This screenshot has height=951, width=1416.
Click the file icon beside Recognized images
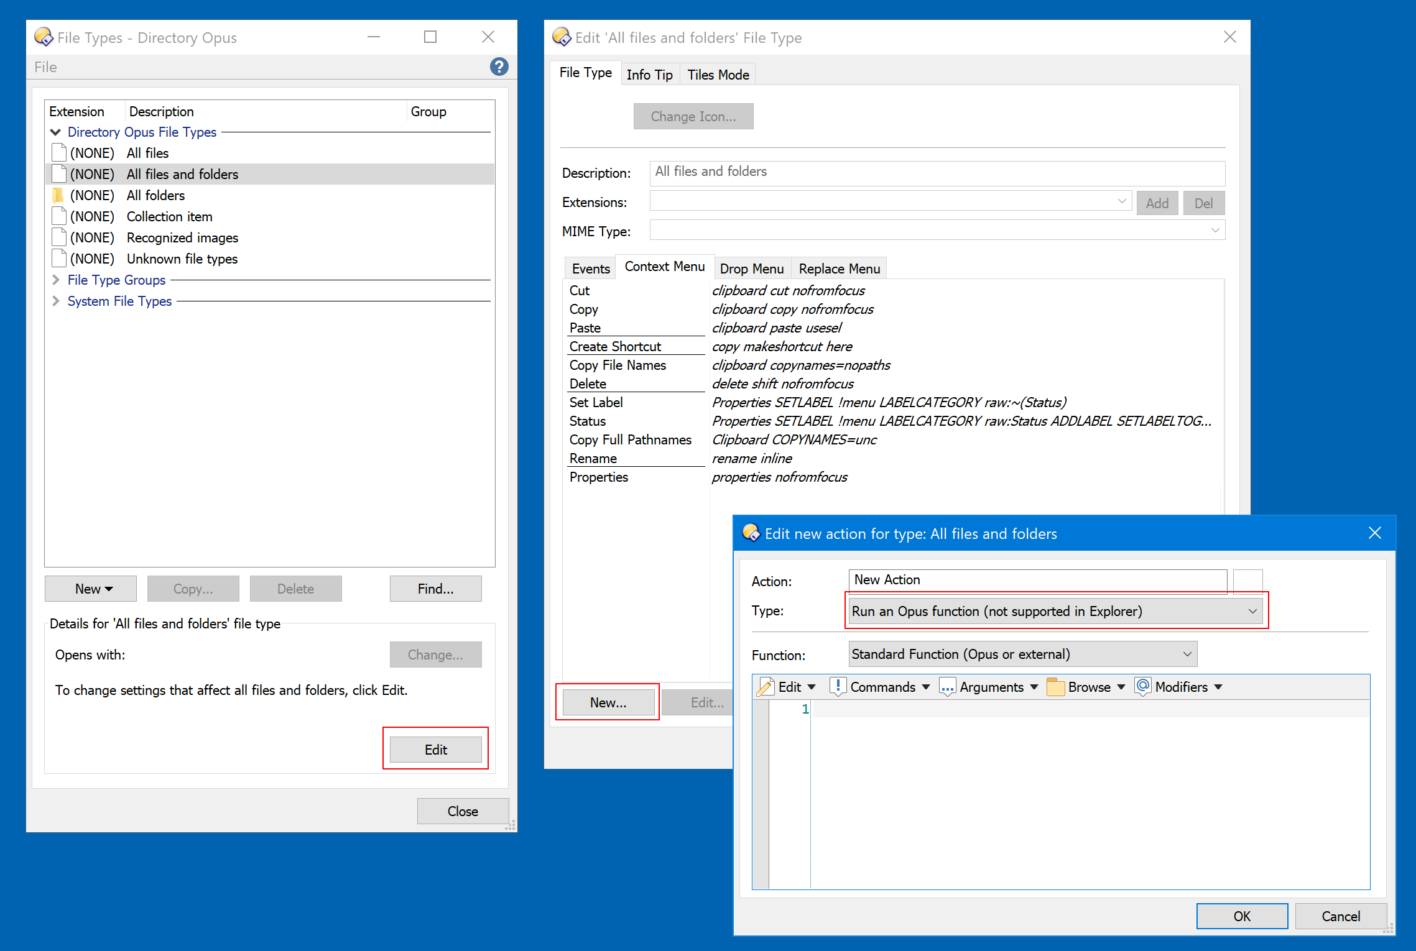[x=58, y=237]
